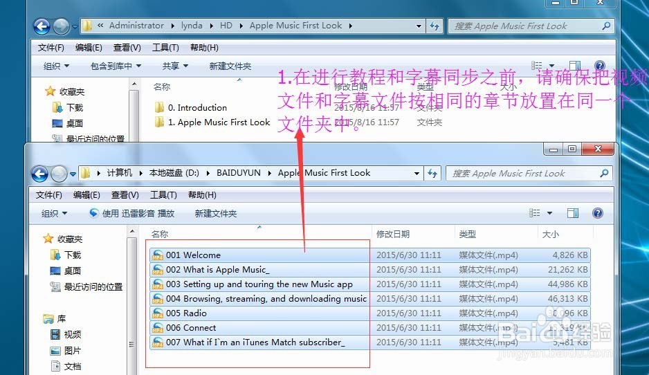Click the mp4 icon of 001 Welcome
649x375 pixels.
pos(158,255)
